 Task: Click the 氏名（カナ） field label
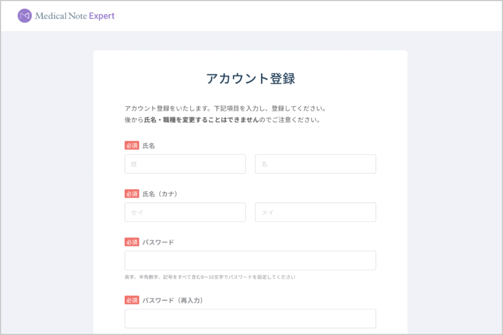click(160, 194)
